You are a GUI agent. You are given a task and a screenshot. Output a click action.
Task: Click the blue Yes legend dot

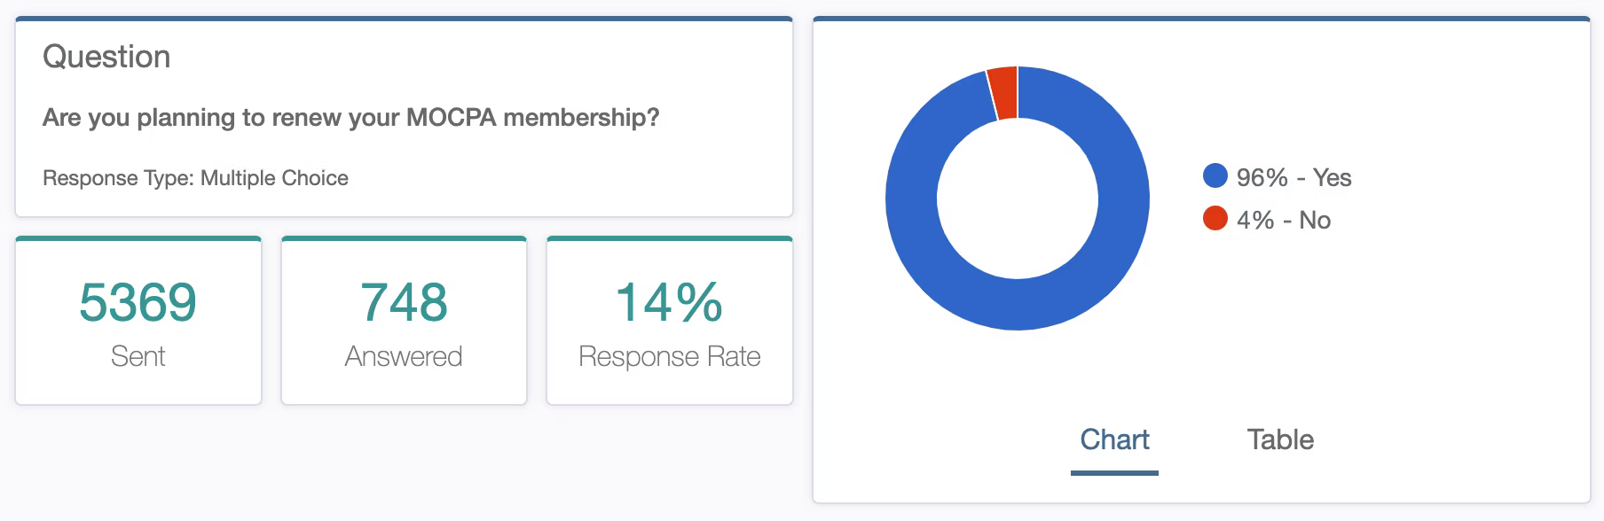click(1215, 175)
